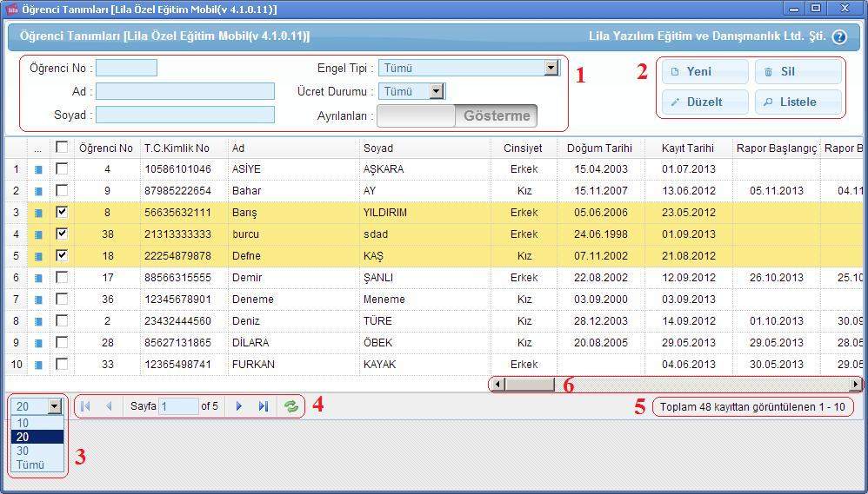868x494 pixels.
Task: Click the surname ÖBEK
Action: [x=377, y=343]
